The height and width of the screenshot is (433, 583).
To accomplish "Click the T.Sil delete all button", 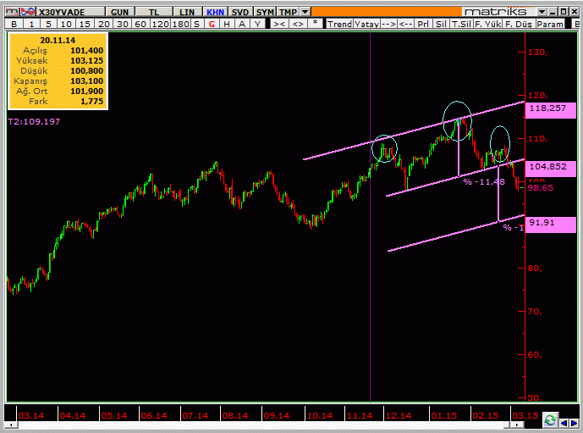I will [x=461, y=25].
